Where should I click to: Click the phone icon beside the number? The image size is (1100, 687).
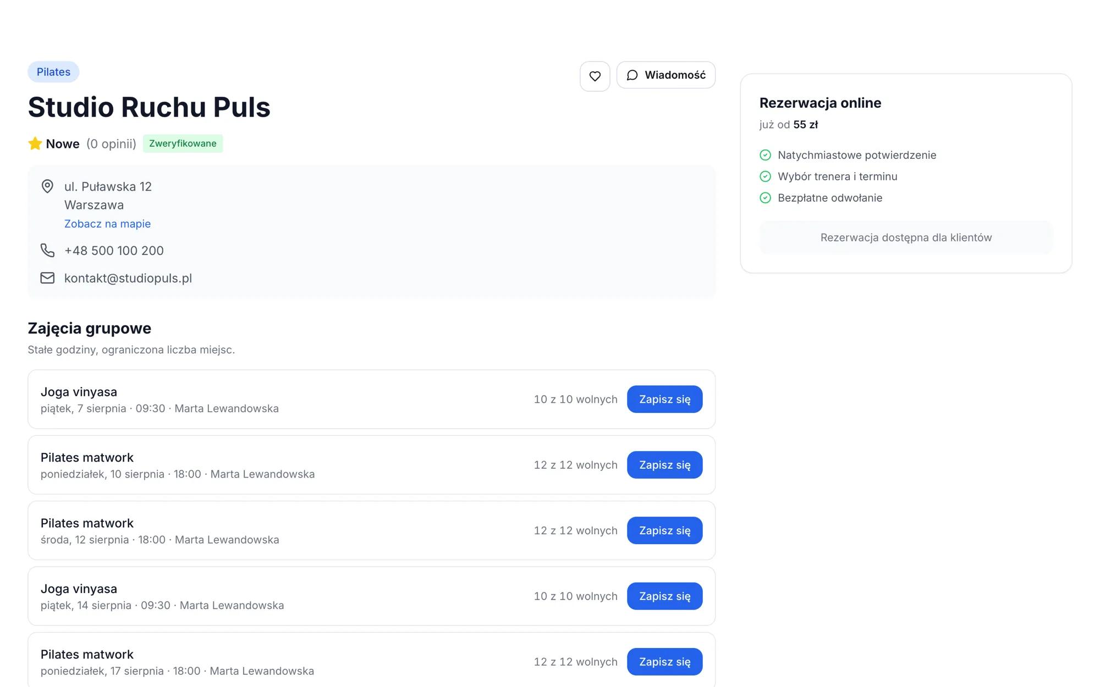47,251
